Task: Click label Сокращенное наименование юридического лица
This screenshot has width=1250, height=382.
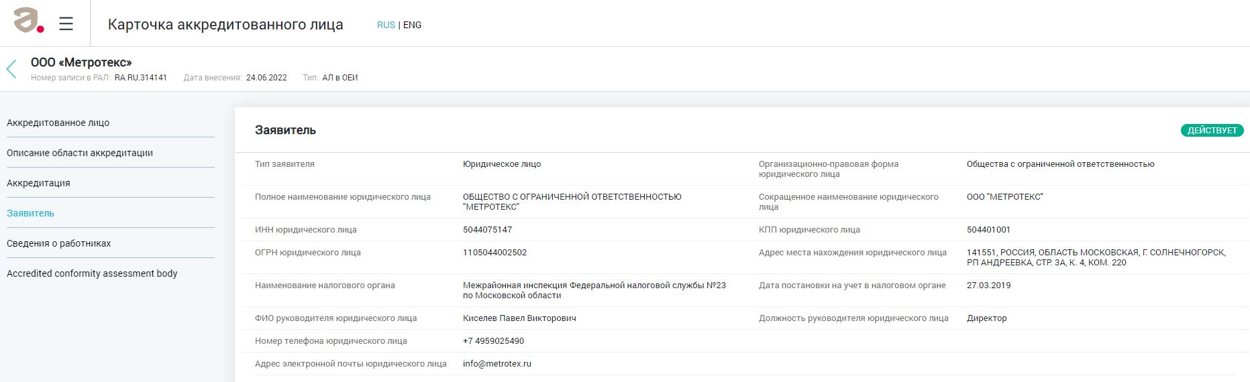Action: pos(849,202)
